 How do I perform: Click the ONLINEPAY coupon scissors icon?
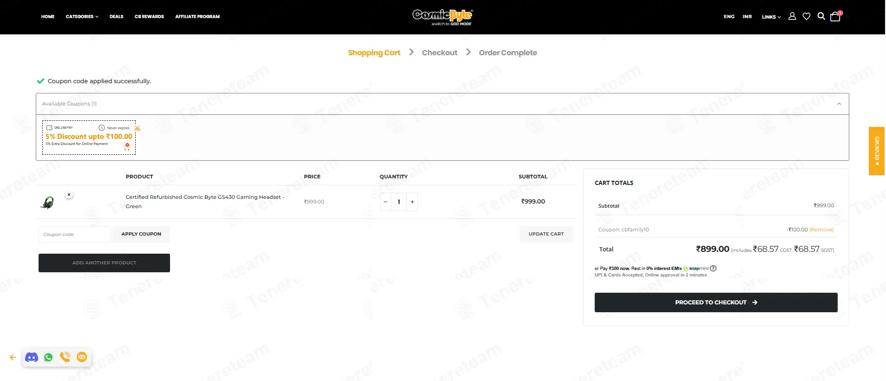coord(138,128)
